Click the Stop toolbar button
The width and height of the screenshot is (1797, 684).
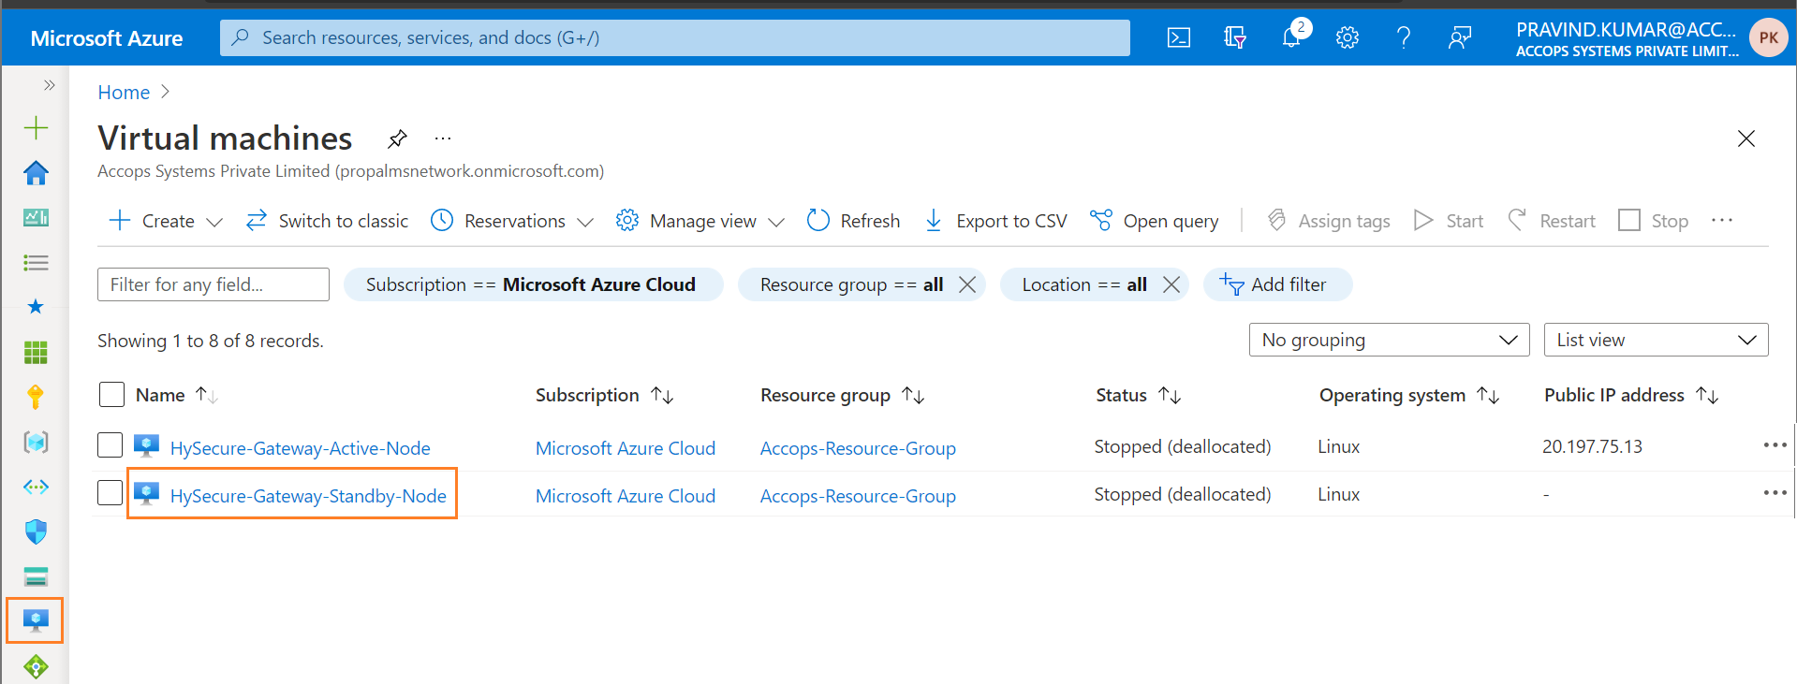click(x=1654, y=221)
